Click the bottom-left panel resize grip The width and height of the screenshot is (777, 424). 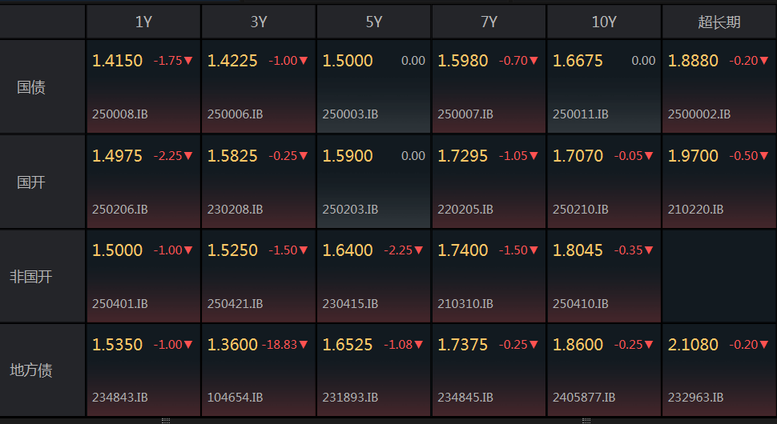coord(166,421)
